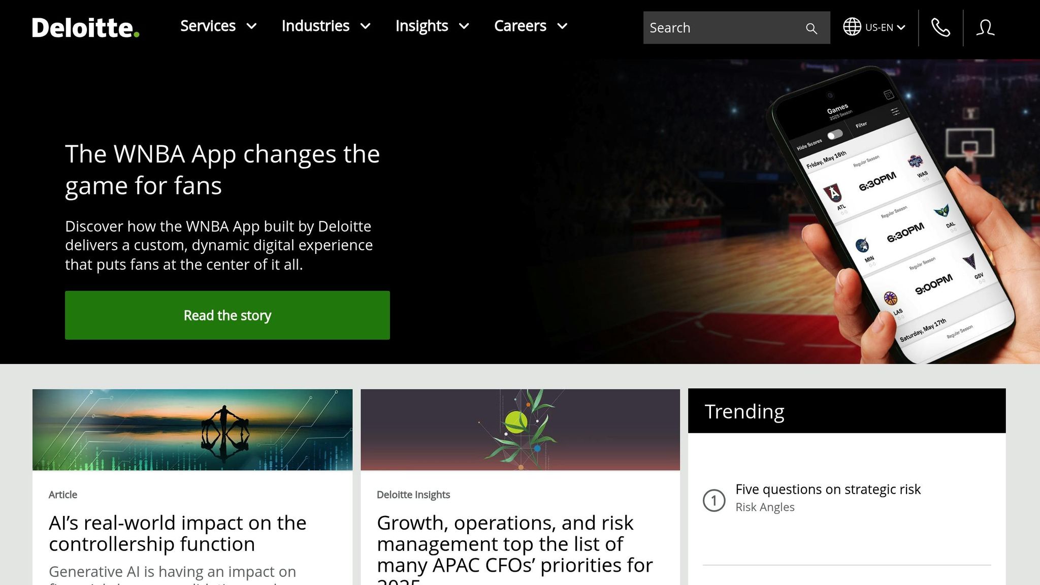This screenshot has height=585, width=1040.
Task: Click the Article category label
Action: coord(63,495)
